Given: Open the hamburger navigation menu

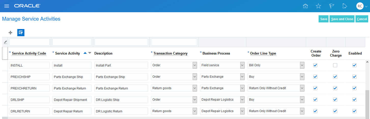Looking at the screenshot, I should 7,6.
